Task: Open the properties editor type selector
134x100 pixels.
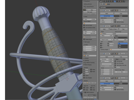Action: click(x=101, y=1)
